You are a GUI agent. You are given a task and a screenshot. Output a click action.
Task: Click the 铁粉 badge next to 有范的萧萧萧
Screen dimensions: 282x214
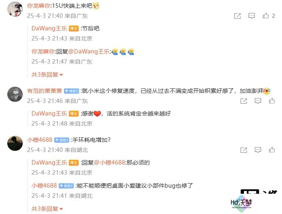pos(72,91)
